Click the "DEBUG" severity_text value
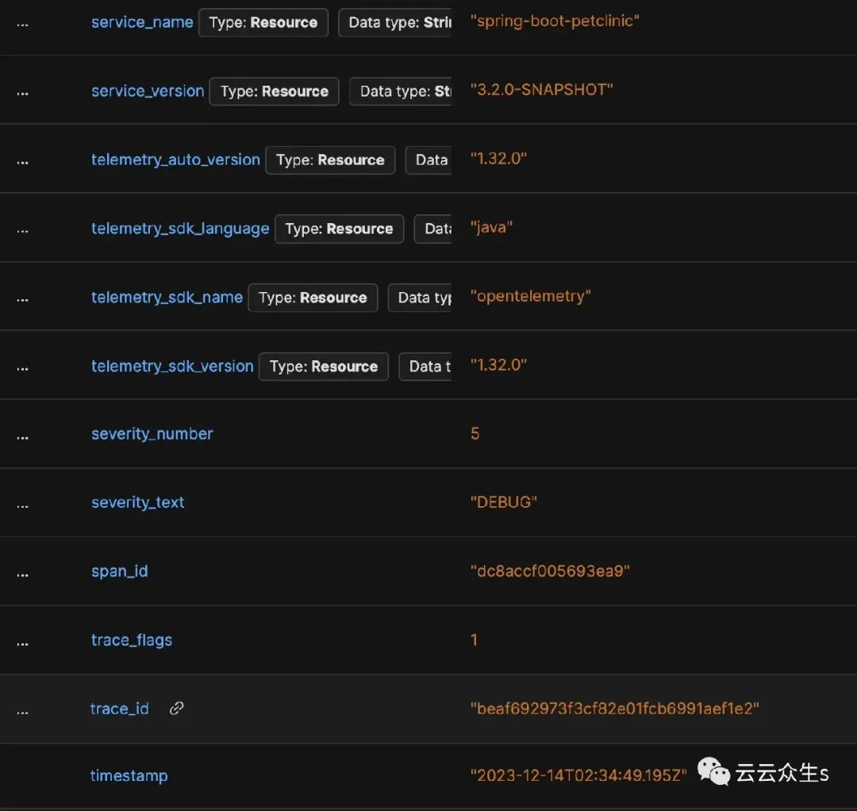 (x=504, y=502)
